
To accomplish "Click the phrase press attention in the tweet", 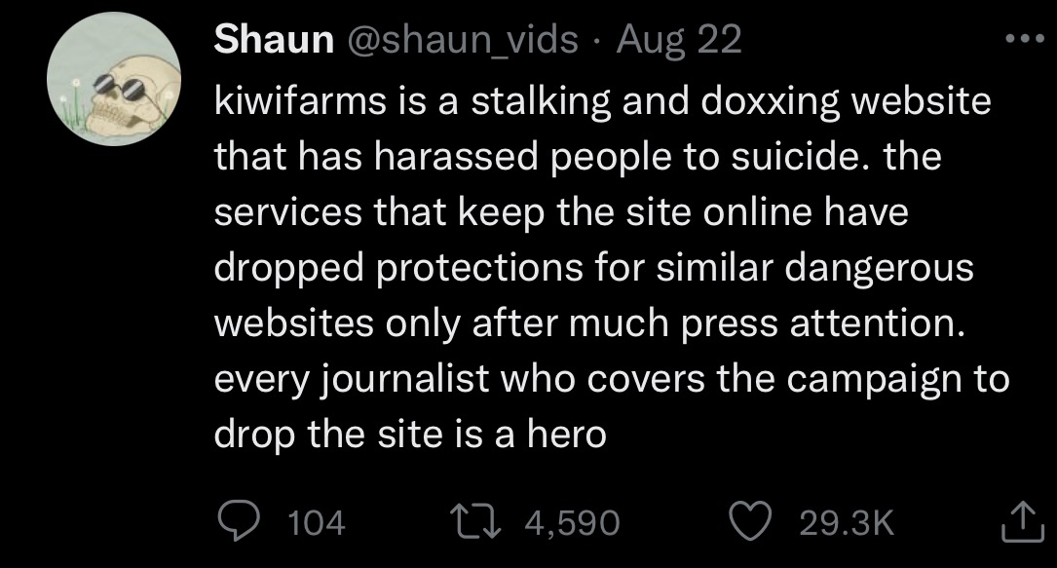I will coord(823,324).
